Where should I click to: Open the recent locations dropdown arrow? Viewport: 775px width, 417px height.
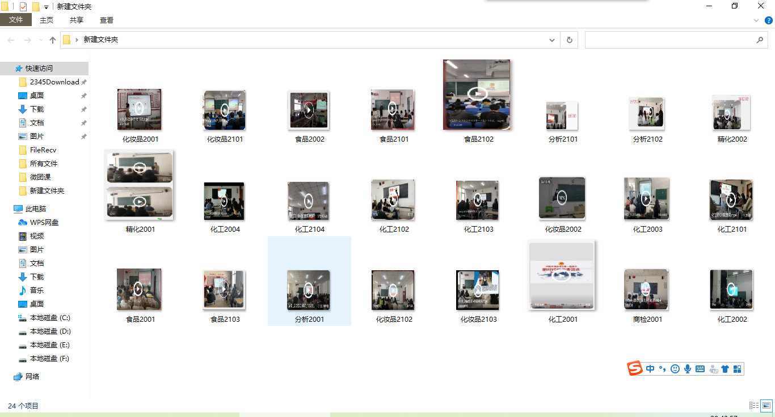(x=41, y=40)
